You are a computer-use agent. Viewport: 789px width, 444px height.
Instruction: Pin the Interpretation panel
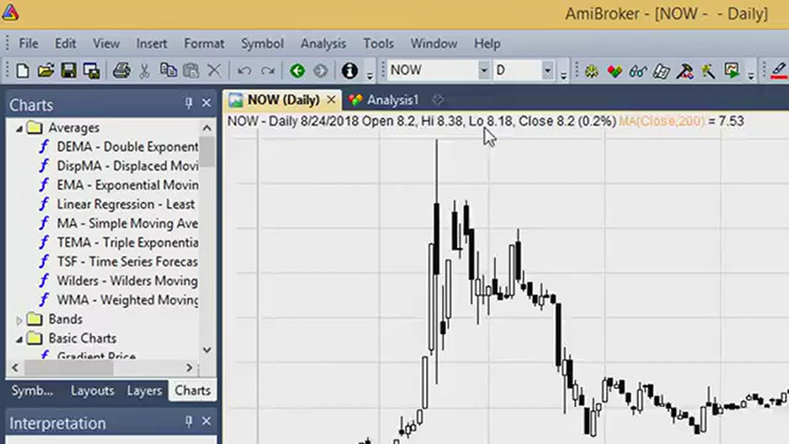189,421
